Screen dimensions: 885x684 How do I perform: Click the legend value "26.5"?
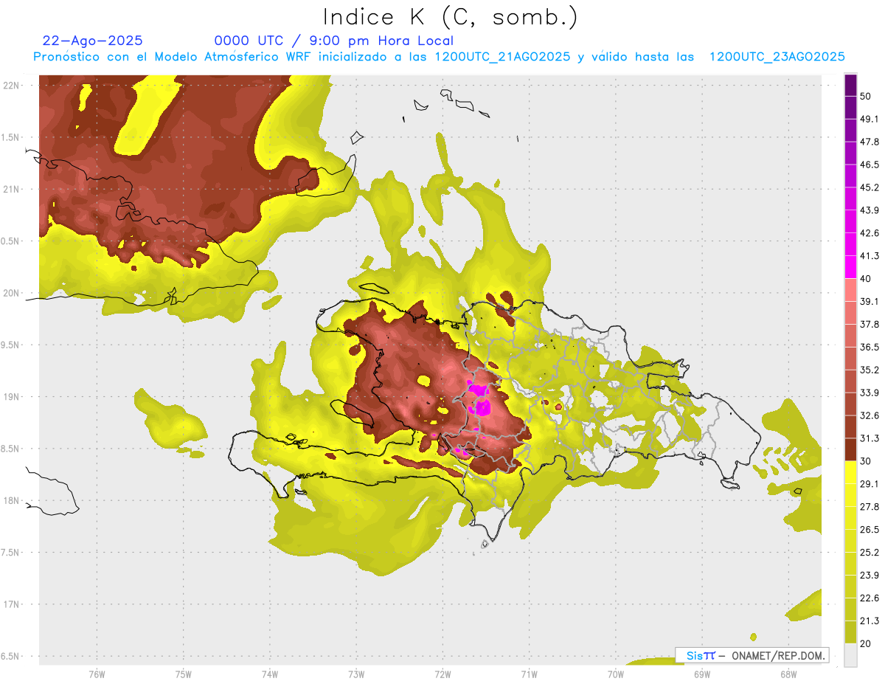click(x=869, y=529)
